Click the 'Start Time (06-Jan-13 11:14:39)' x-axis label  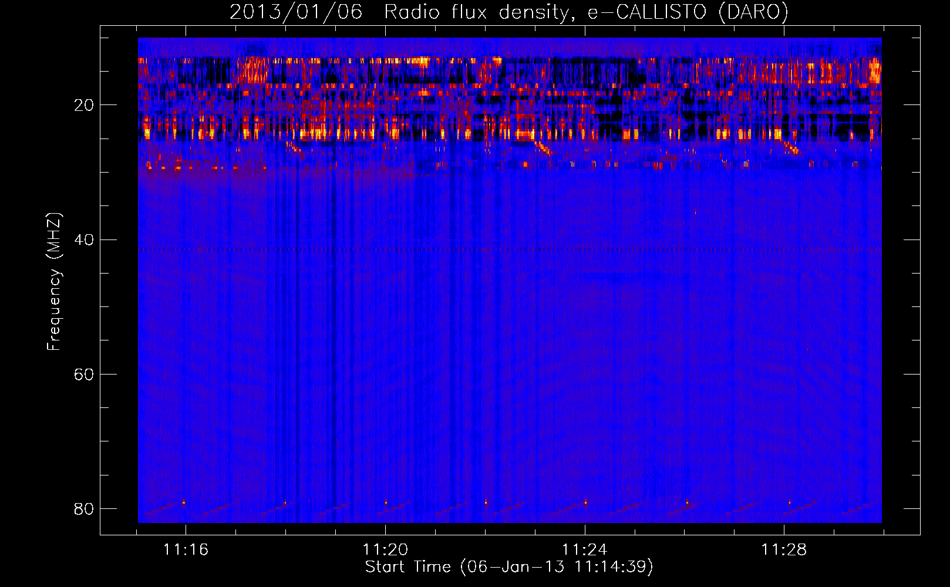(x=509, y=567)
